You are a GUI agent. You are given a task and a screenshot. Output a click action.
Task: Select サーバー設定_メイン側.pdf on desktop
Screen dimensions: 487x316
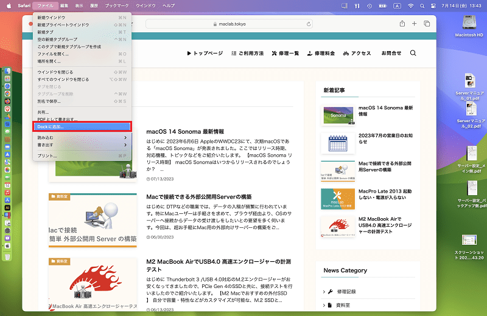(x=471, y=160)
